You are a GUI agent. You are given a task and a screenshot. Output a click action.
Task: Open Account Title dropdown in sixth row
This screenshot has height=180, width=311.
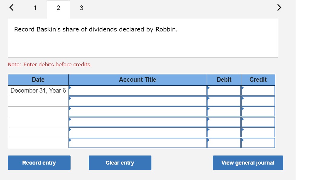point(138,143)
